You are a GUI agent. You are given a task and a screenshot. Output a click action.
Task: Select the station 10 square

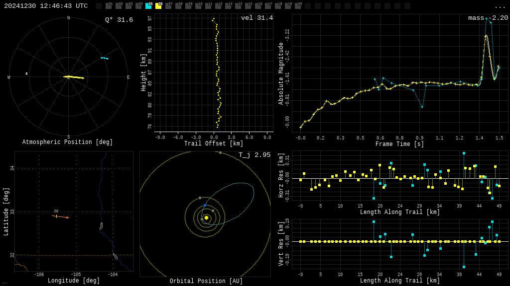[x=198, y=6]
